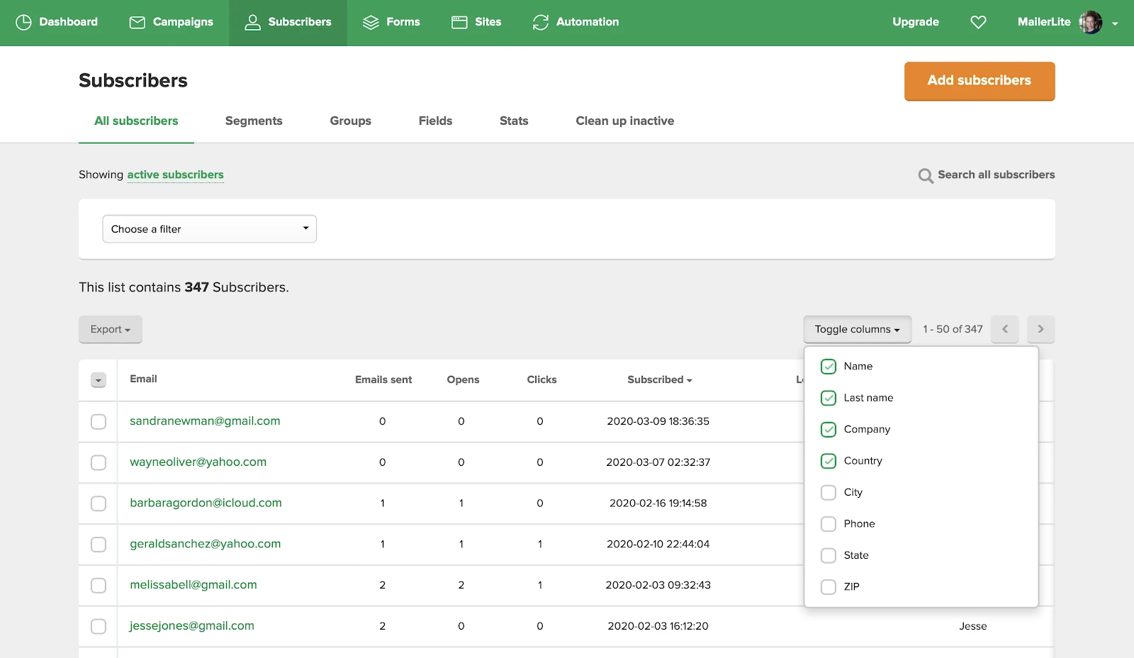Open Campaigns via the envelope icon
The width and height of the screenshot is (1134, 658).
(137, 23)
